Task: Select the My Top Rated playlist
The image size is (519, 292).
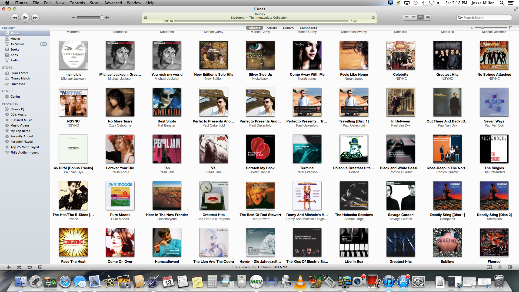Action: 25,131
